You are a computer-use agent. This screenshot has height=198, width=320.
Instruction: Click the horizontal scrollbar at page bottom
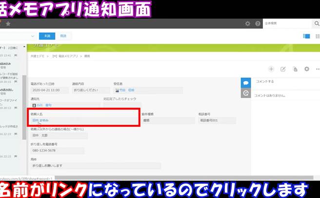tap(184, 178)
